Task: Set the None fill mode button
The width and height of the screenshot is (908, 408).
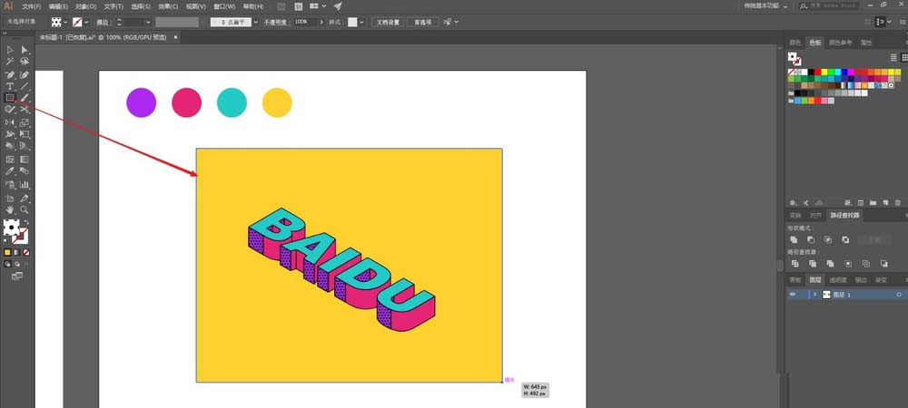Action: click(x=26, y=253)
